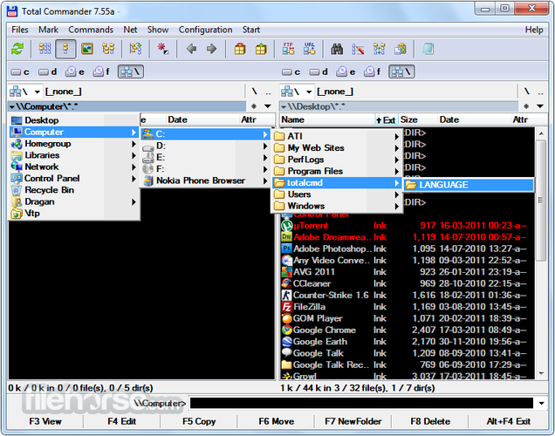Viewport: 555px width, 436px height.
Task: Click the asterisk file filter toolbar icon
Action: point(163,49)
